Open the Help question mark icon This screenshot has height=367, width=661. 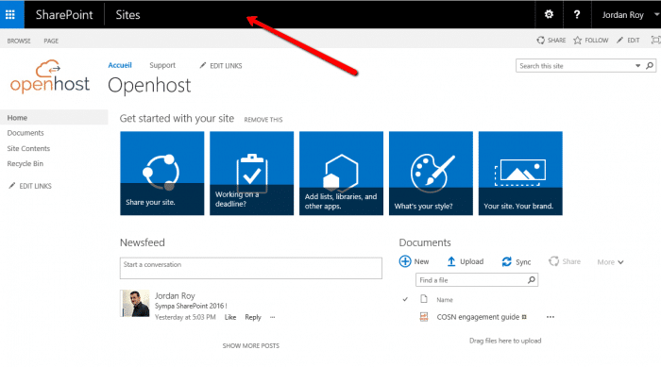(577, 15)
